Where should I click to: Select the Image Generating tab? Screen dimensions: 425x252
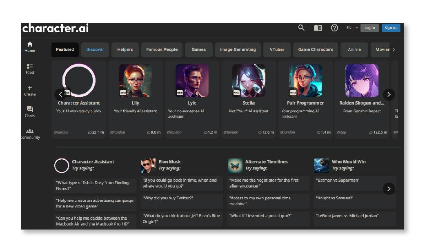point(238,49)
